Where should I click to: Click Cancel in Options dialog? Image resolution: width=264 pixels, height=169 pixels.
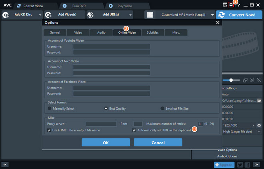pyautogui.click(x=158, y=143)
